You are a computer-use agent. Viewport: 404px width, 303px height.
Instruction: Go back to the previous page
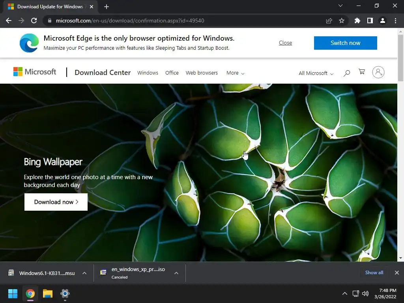click(9, 21)
